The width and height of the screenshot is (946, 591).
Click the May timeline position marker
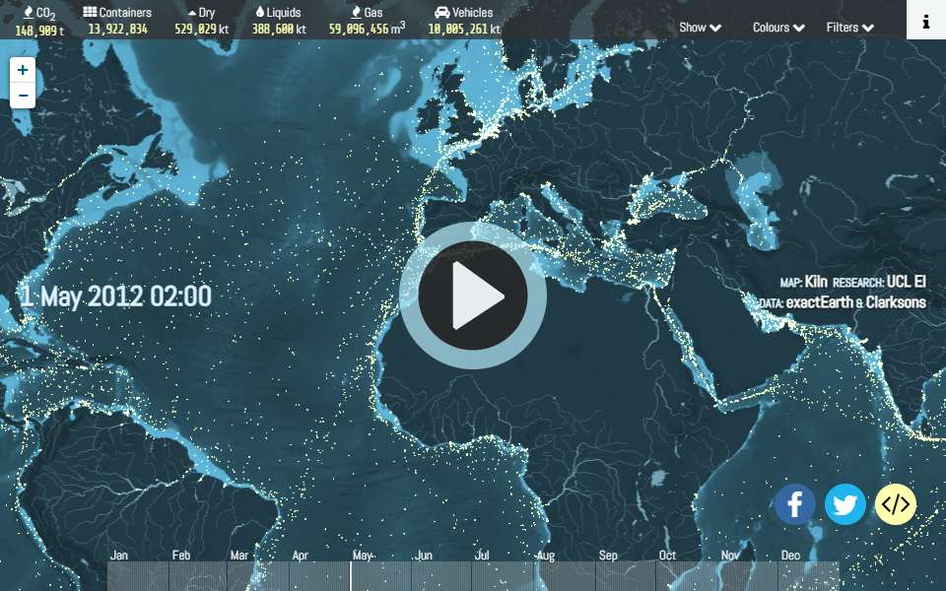coord(351,576)
